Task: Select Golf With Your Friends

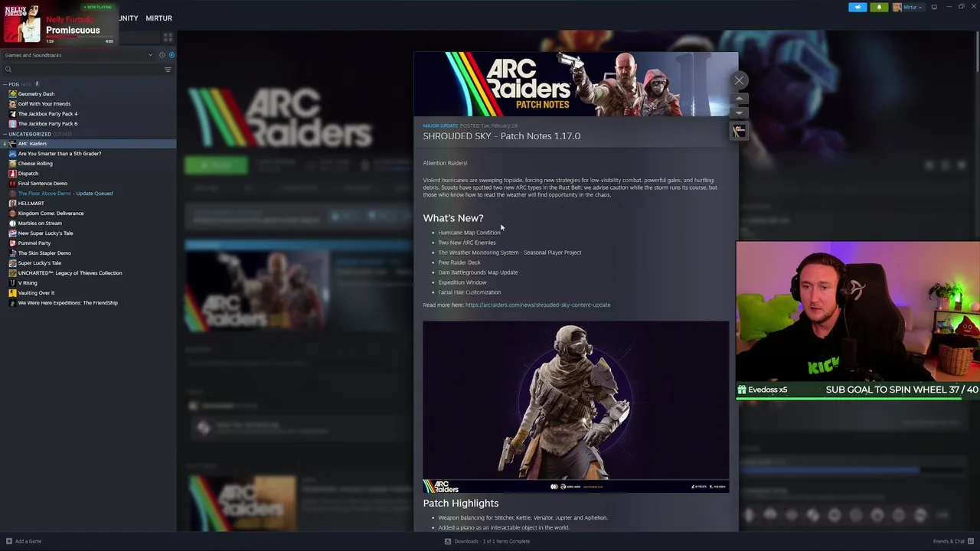Action: pyautogui.click(x=44, y=104)
